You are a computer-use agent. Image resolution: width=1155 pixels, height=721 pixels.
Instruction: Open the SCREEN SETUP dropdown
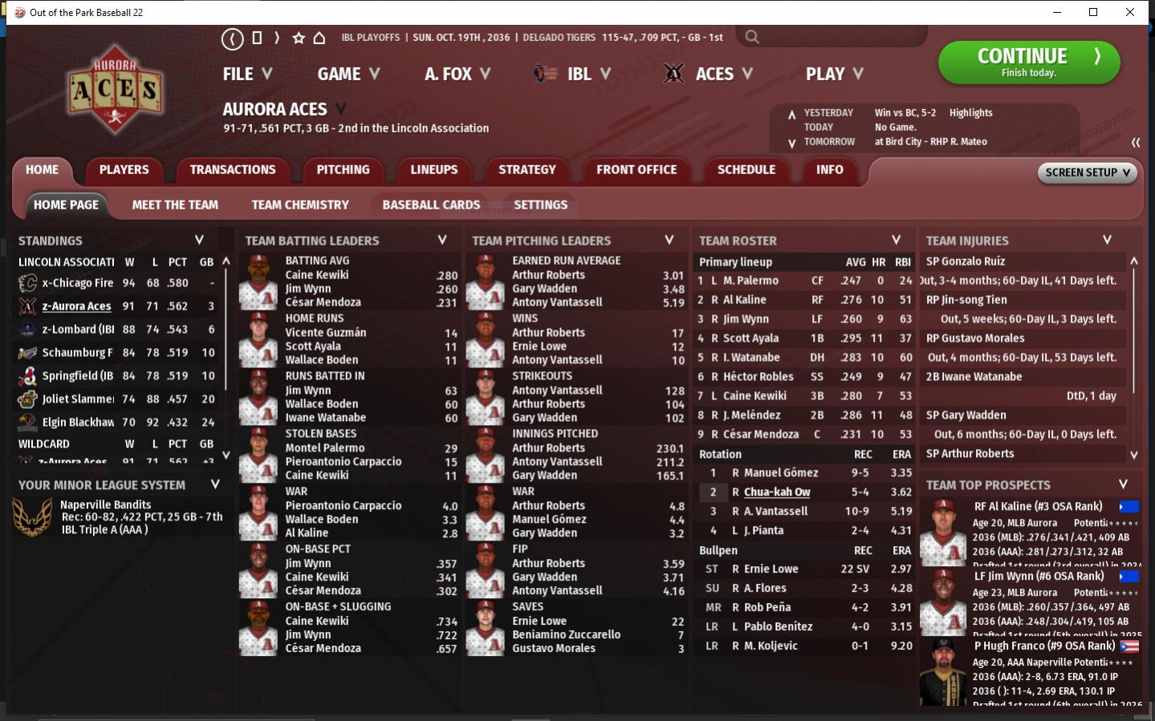pyautogui.click(x=1088, y=172)
